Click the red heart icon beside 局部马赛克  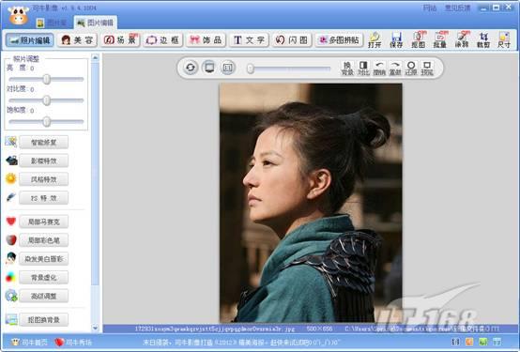pyautogui.click(x=11, y=222)
